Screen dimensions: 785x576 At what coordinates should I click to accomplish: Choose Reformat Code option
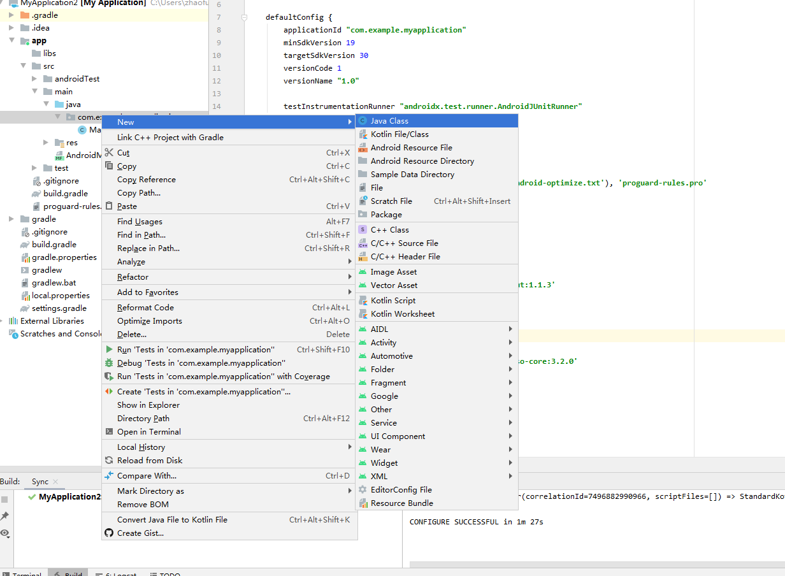pyautogui.click(x=229, y=307)
